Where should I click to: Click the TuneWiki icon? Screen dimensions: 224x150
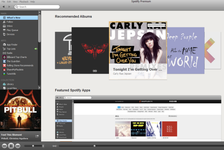pos(4,74)
